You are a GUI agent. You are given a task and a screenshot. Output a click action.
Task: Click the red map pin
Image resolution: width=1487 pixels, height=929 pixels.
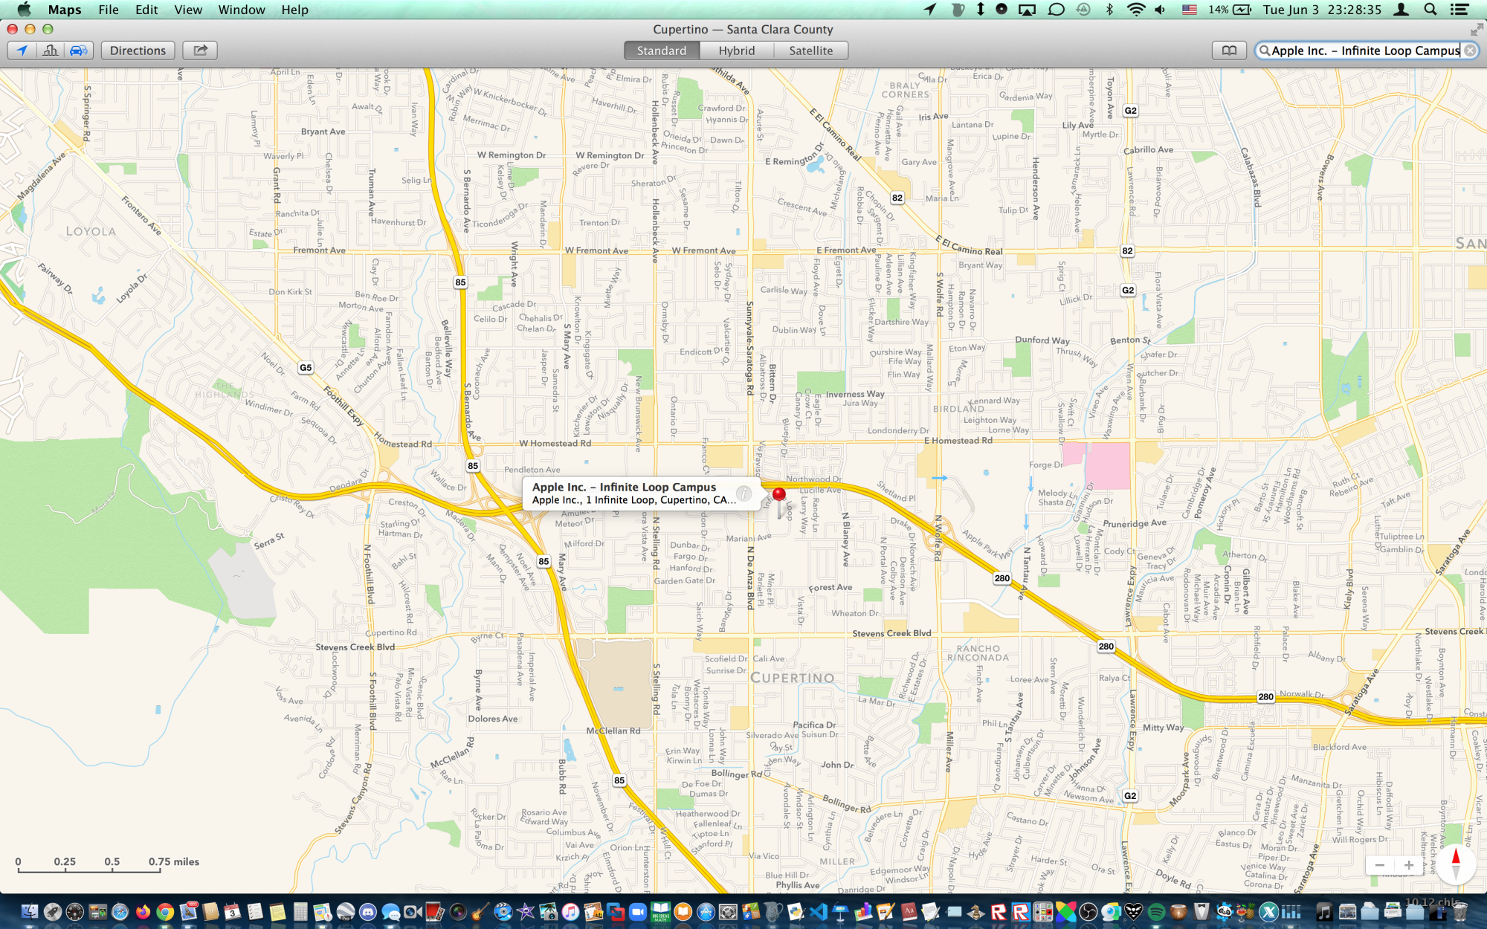coord(778,494)
